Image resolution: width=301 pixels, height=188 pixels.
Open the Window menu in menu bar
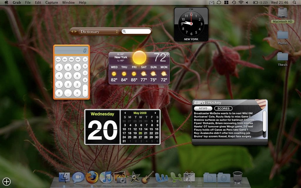[68, 2]
